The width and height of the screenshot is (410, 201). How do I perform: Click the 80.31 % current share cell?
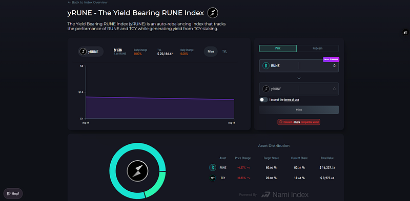(299, 168)
